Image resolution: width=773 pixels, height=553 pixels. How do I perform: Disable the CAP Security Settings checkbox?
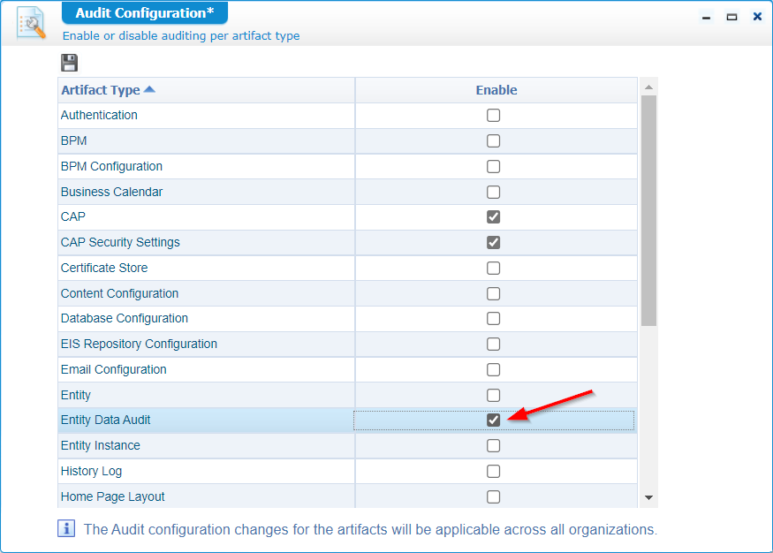(x=494, y=243)
